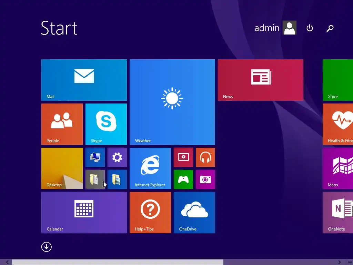Viewport: 353px width, 265px height.
Task: Open the This PC computer tile
Action: point(95,157)
